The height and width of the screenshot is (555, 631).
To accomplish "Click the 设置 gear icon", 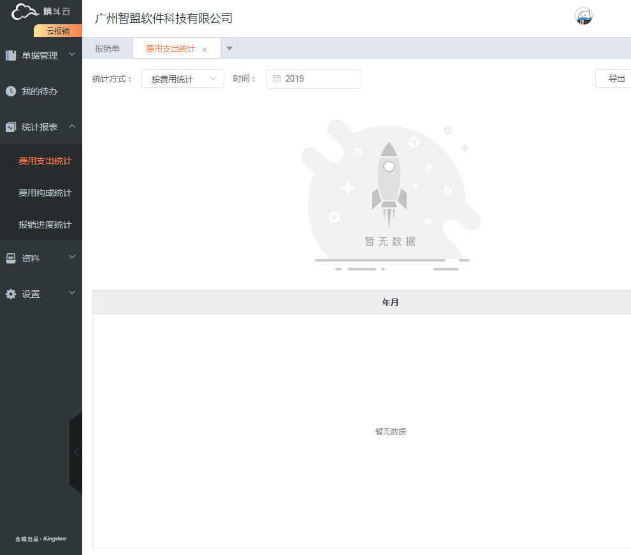I will pyautogui.click(x=11, y=294).
